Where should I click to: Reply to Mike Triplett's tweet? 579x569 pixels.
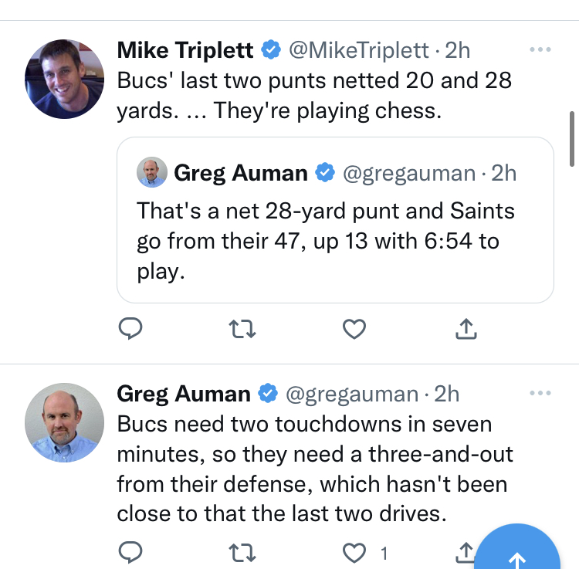click(130, 330)
